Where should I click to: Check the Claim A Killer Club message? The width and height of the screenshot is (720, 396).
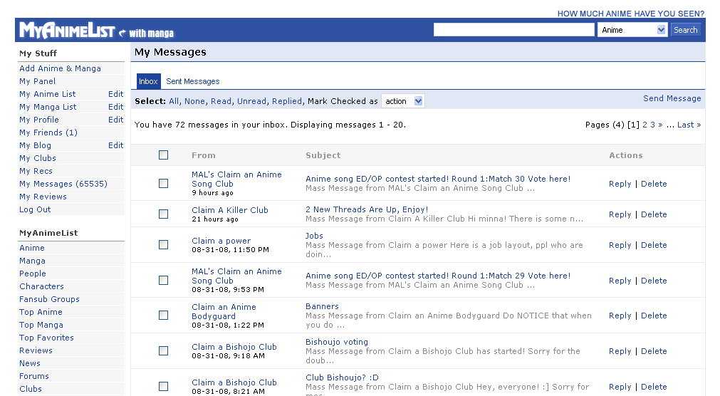tap(164, 214)
